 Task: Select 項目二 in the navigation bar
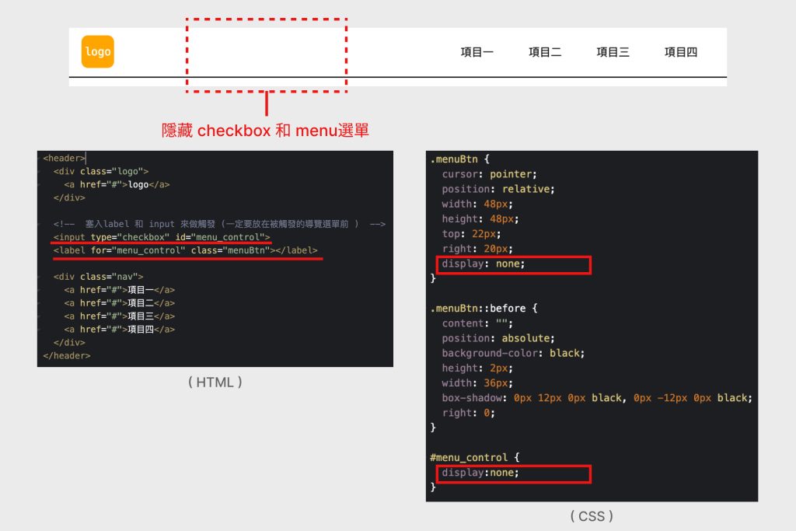545,52
